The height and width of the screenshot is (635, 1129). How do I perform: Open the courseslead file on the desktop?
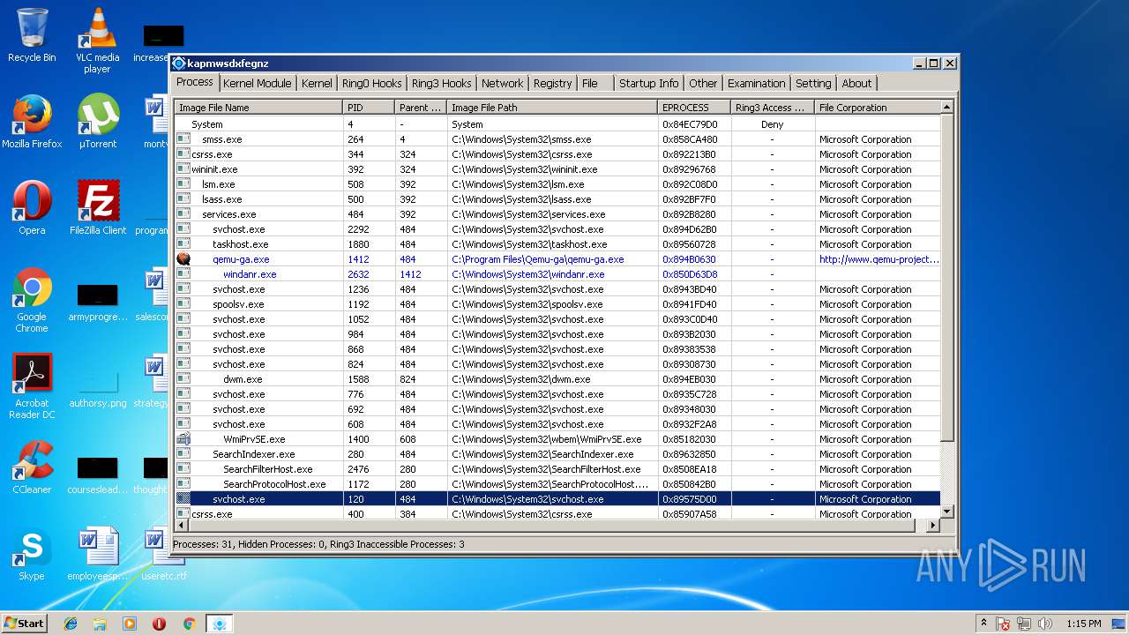point(98,474)
